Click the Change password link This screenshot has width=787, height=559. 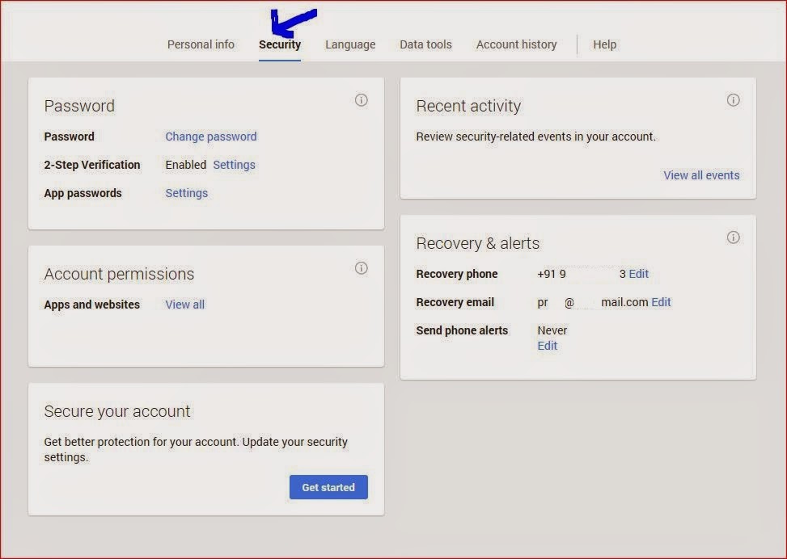(211, 136)
